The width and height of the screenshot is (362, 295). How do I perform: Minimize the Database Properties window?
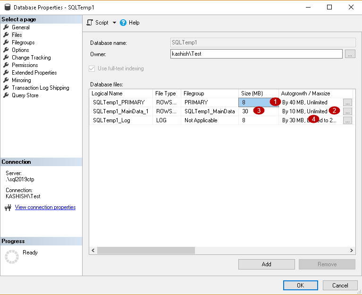[x=308, y=7]
